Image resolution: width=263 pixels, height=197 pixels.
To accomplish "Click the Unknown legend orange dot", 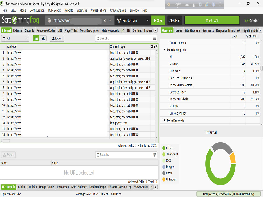I will coord(164,179).
